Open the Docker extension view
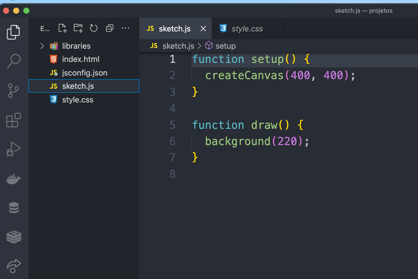This screenshot has height=279, width=418. [x=13, y=179]
